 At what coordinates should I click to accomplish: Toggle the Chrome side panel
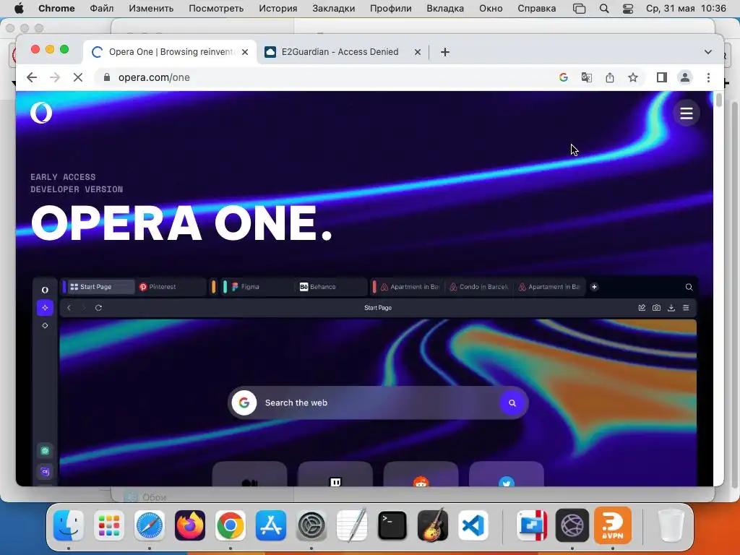coord(662,77)
